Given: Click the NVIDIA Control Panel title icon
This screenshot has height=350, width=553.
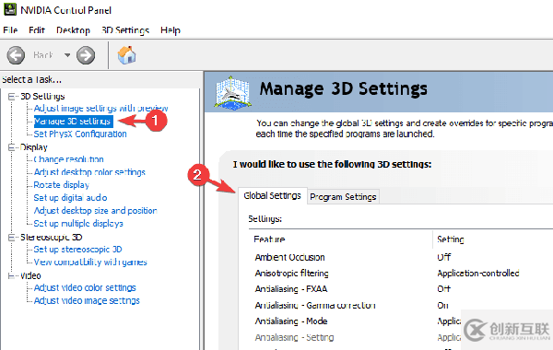Looking at the screenshot, I should coord(10,9).
